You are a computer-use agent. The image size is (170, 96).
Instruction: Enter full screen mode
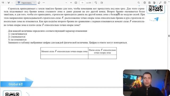click(160, 3)
